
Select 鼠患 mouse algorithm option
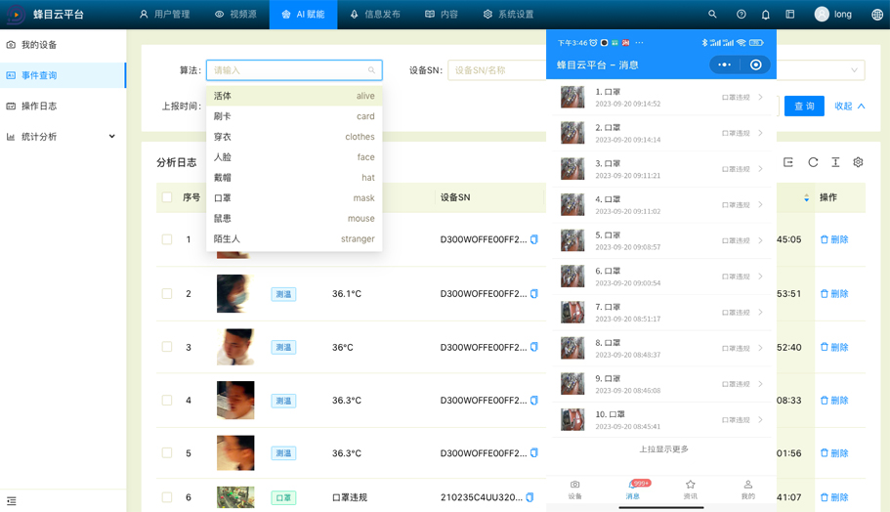click(x=294, y=219)
